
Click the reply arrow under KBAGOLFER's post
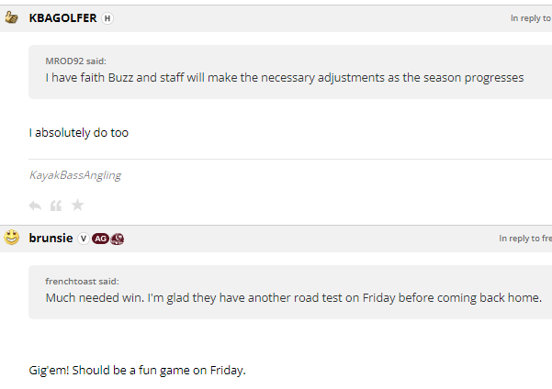tap(35, 205)
